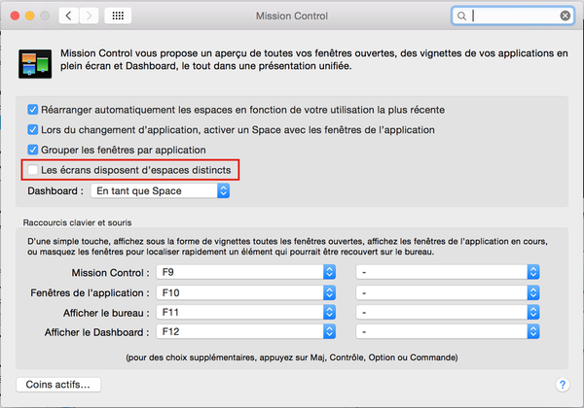The image size is (584, 408).
Task: Open Mission Control mouse shortcut dropdown
Action: [x=448, y=272]
